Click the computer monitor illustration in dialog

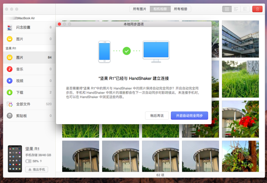[156, 52]
